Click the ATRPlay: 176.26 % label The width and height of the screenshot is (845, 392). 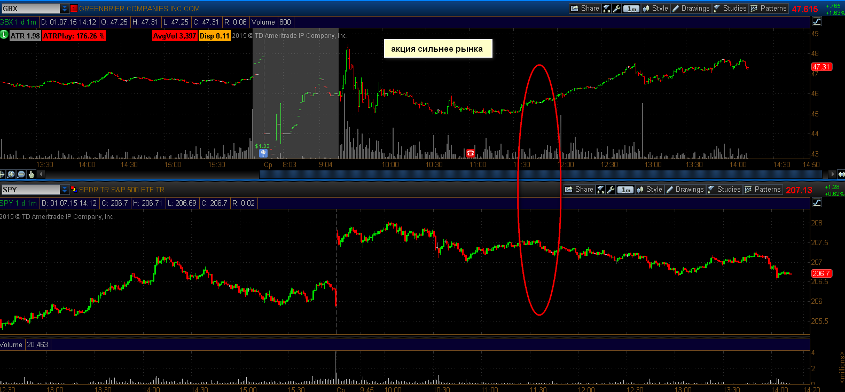point(74,36)
